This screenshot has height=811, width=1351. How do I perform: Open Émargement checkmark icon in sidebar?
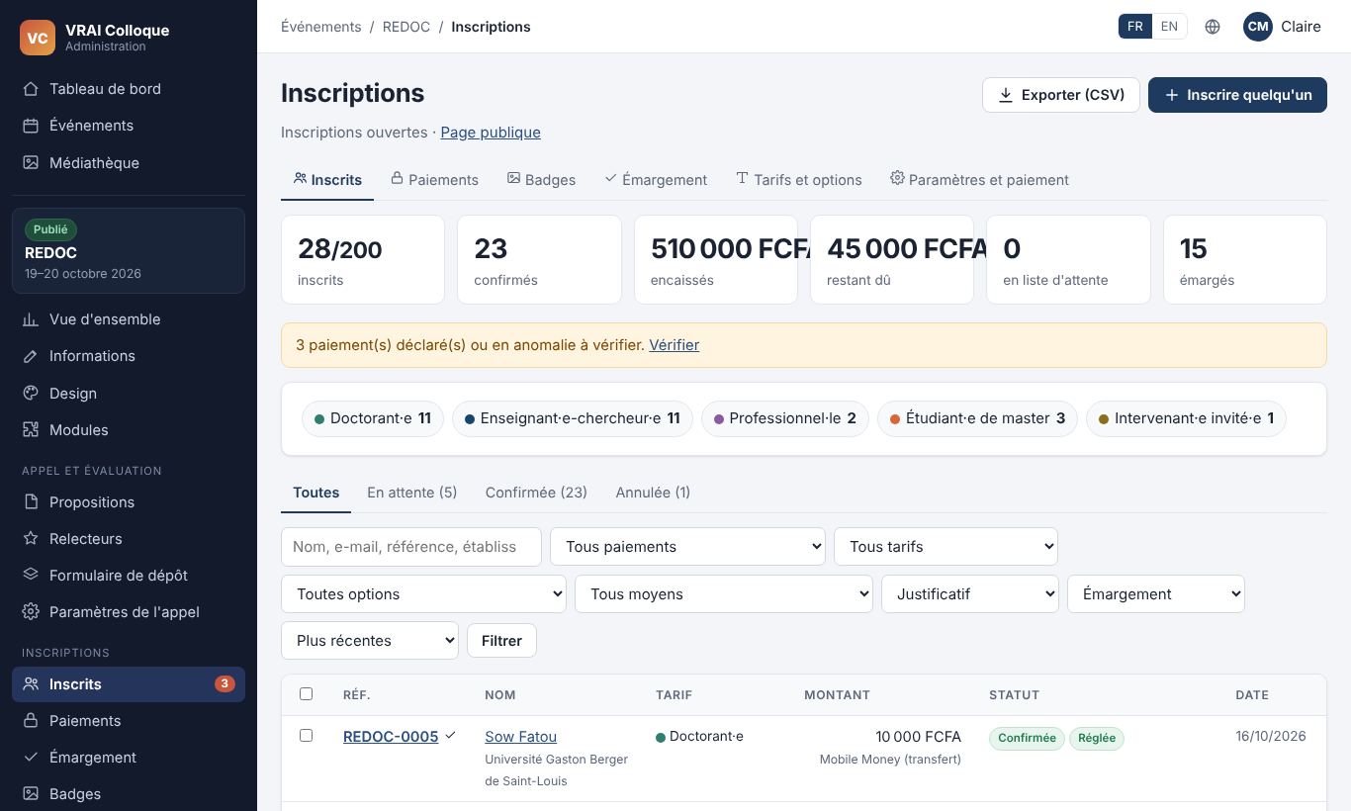click(x=31, y=757)
